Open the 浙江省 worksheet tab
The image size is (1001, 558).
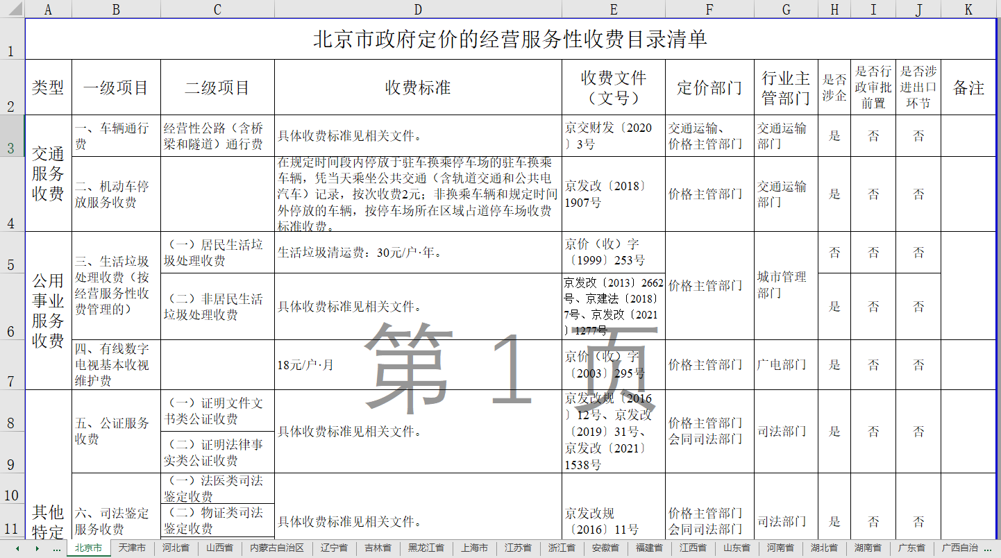(562, 548)
